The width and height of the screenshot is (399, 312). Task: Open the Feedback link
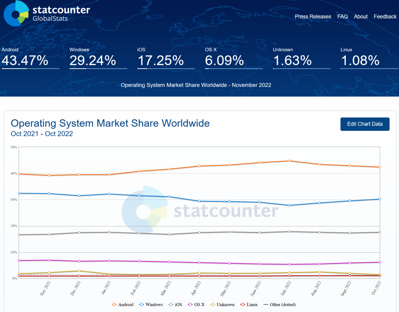[385, 17]
